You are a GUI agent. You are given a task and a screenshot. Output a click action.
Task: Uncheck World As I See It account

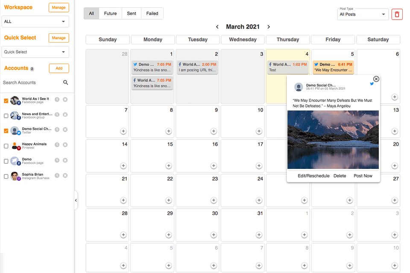click(6, 101)
